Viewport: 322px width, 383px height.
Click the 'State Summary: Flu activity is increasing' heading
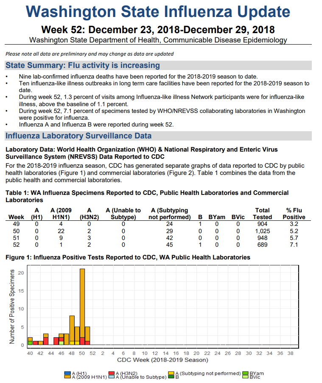pos(83,65)
